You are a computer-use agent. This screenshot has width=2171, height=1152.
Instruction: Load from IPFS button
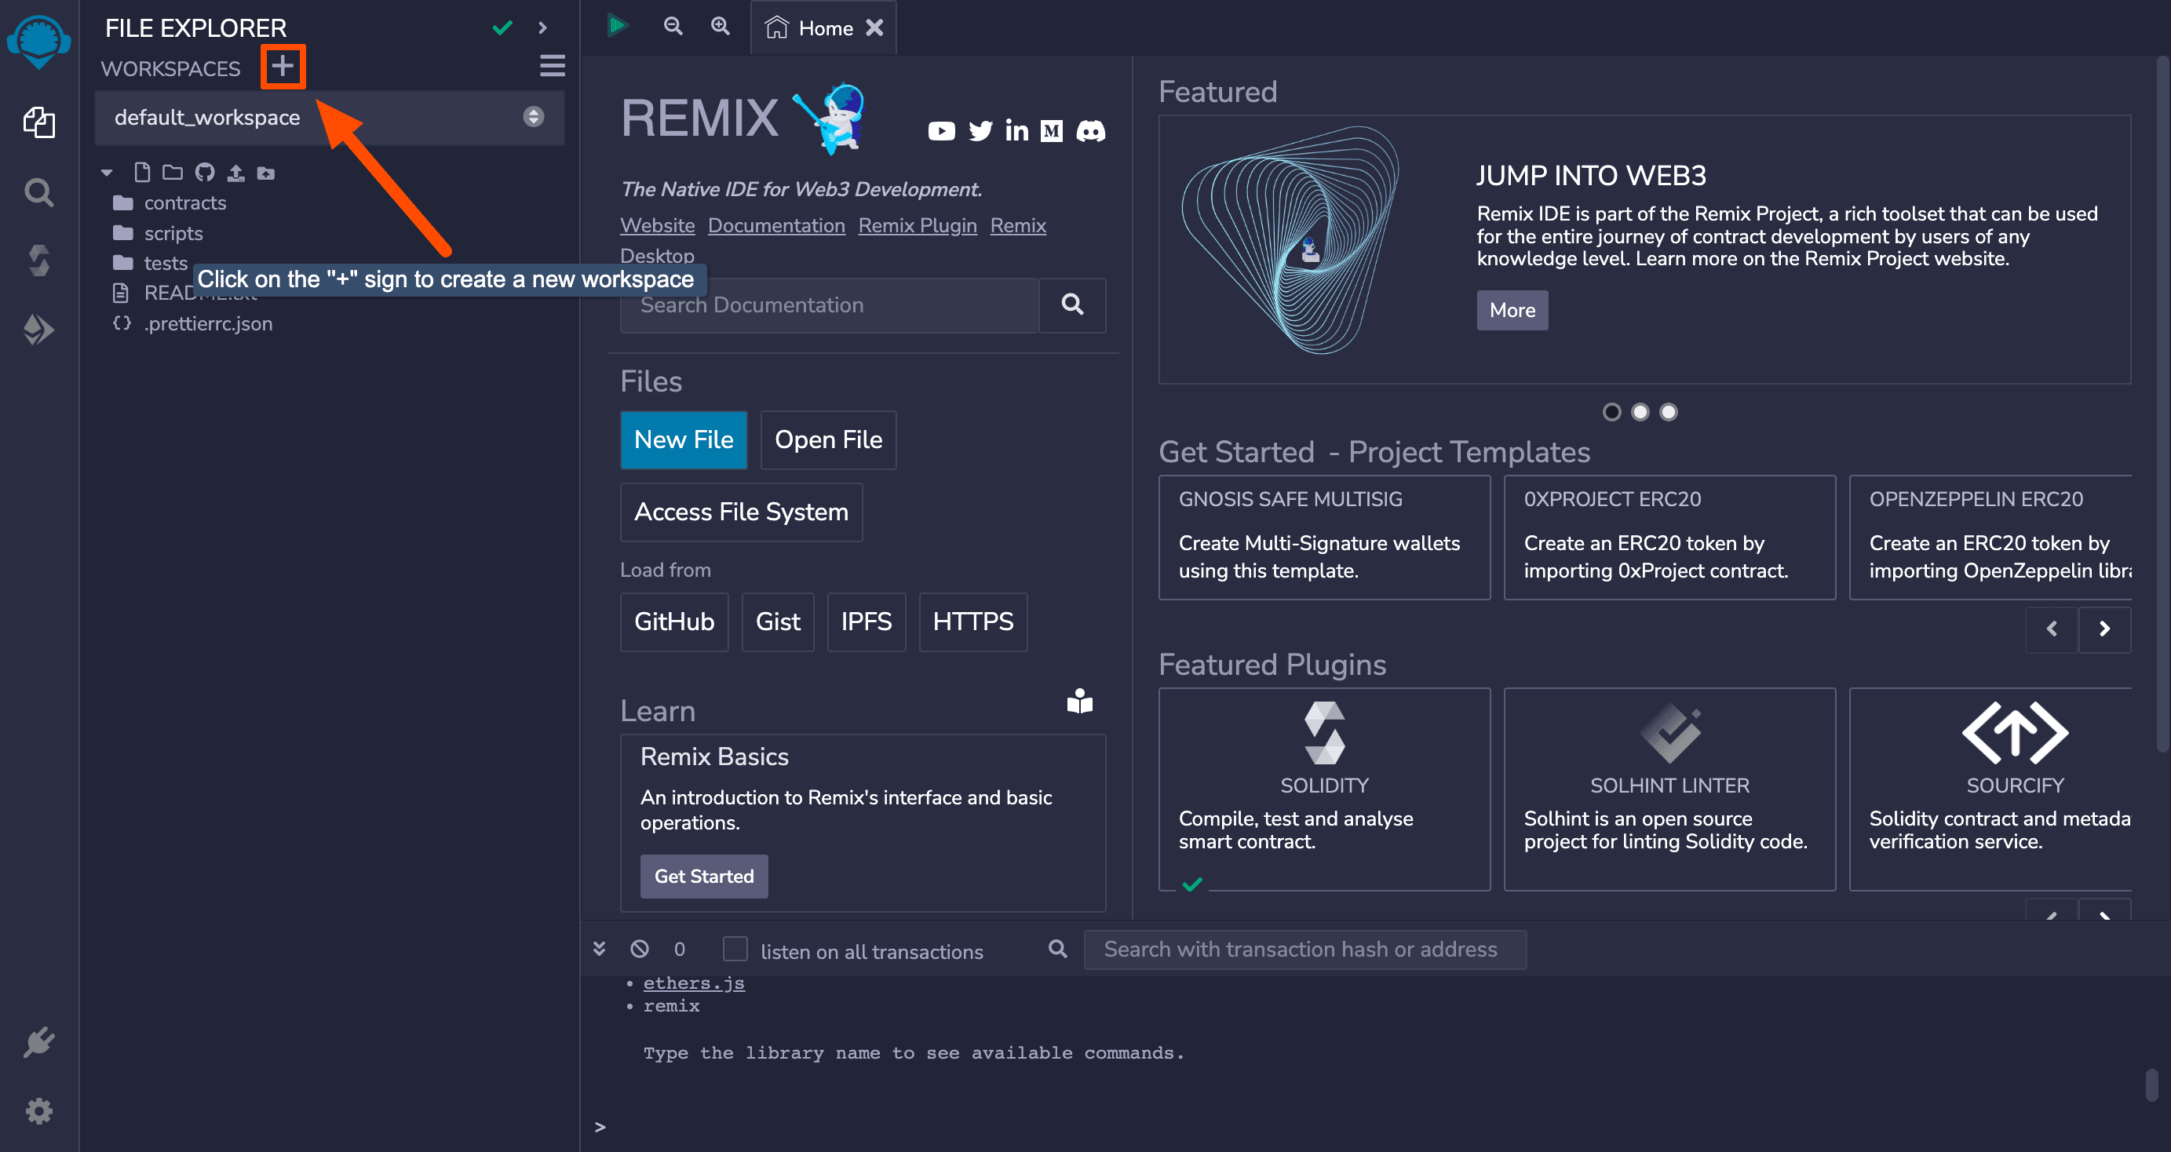[867, 622]
